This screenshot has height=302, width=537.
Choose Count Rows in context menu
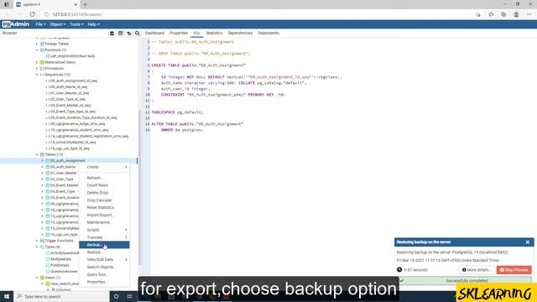pyautogui.click(x=104, y=185)
